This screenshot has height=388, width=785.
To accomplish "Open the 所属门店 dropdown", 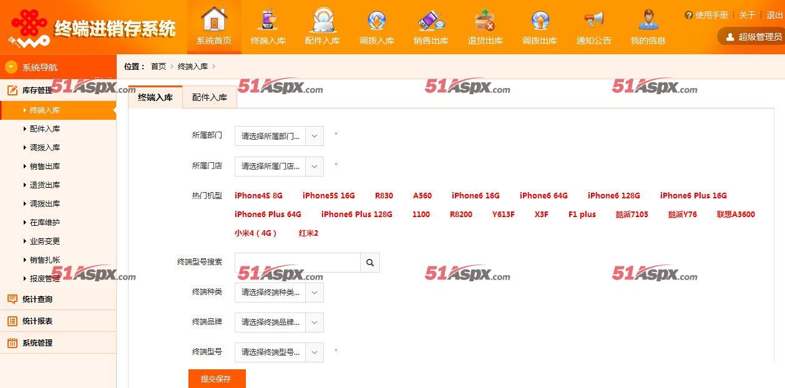I will [279, 166].
